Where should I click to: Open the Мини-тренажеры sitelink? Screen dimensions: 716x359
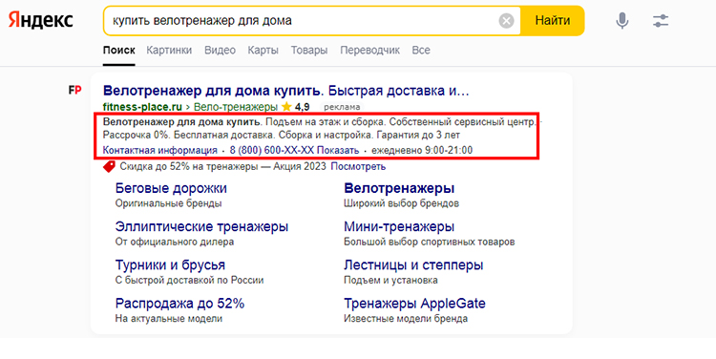coord(399,226)
